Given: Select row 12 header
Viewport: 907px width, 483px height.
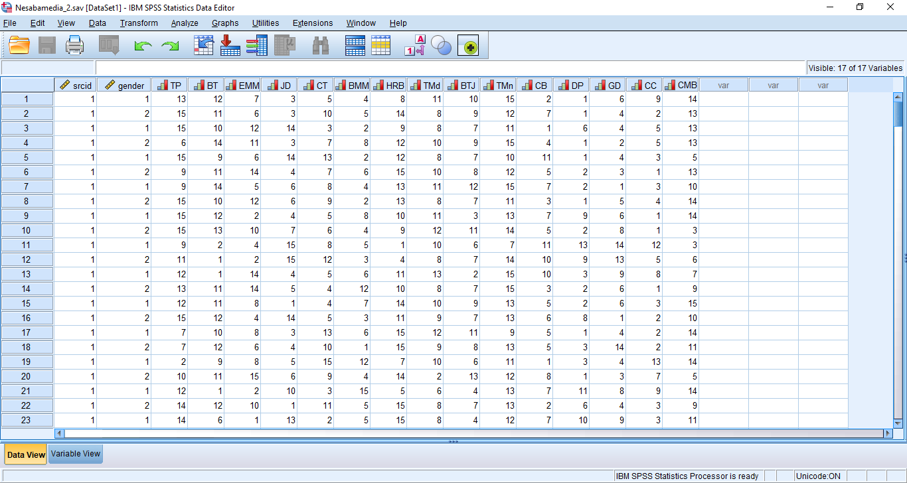Looking at the screenshot, I should tap(27, 259).
